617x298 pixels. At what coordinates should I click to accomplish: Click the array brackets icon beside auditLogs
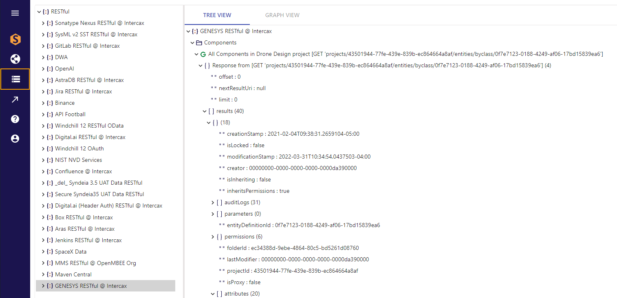219,202
